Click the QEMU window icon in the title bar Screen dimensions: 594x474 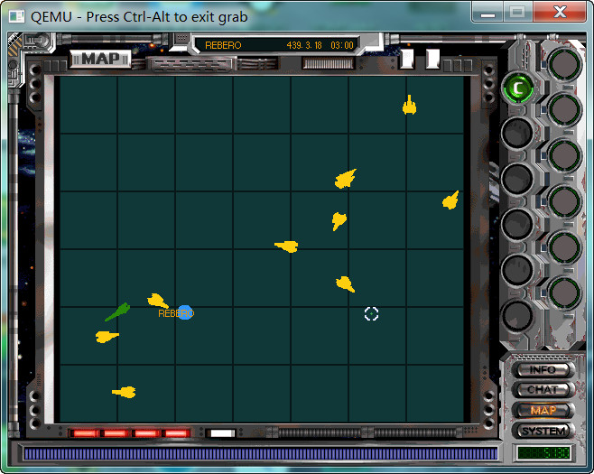tap(16, 16)
